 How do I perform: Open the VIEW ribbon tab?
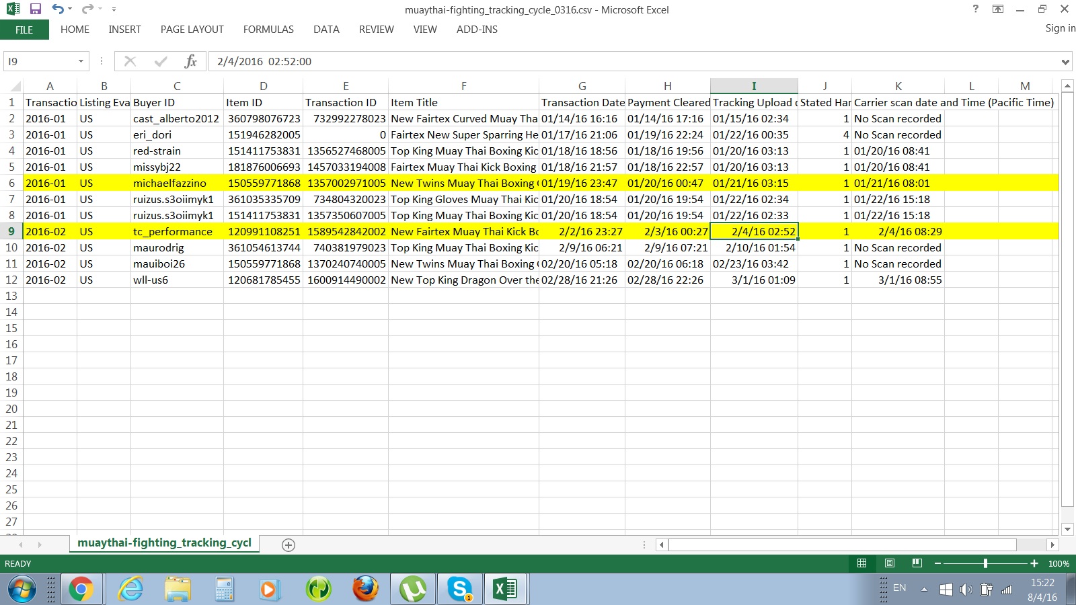pyautogui.click(x=425, y=30)
